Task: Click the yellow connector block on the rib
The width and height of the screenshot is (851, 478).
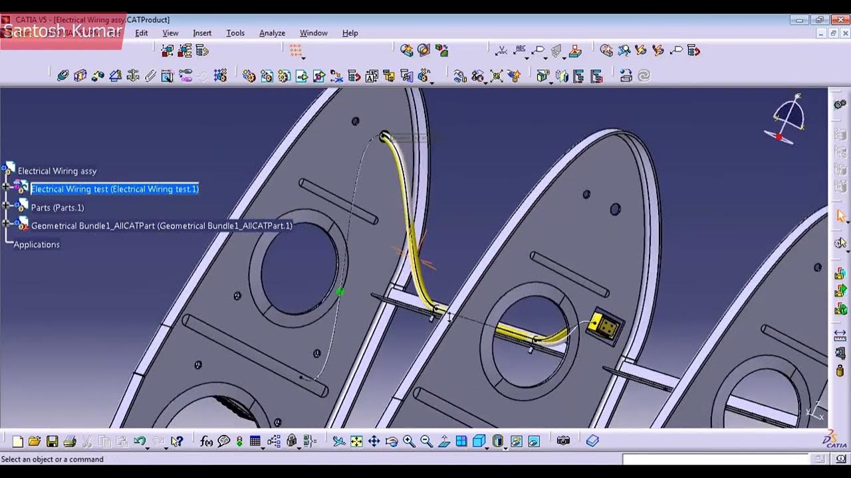Action: 606,325
